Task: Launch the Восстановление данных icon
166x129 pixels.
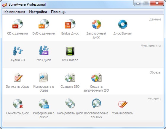Action: click(96, 103)
